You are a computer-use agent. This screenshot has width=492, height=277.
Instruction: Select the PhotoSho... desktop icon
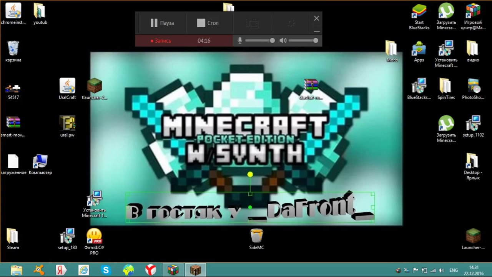[x=473, y=89]
